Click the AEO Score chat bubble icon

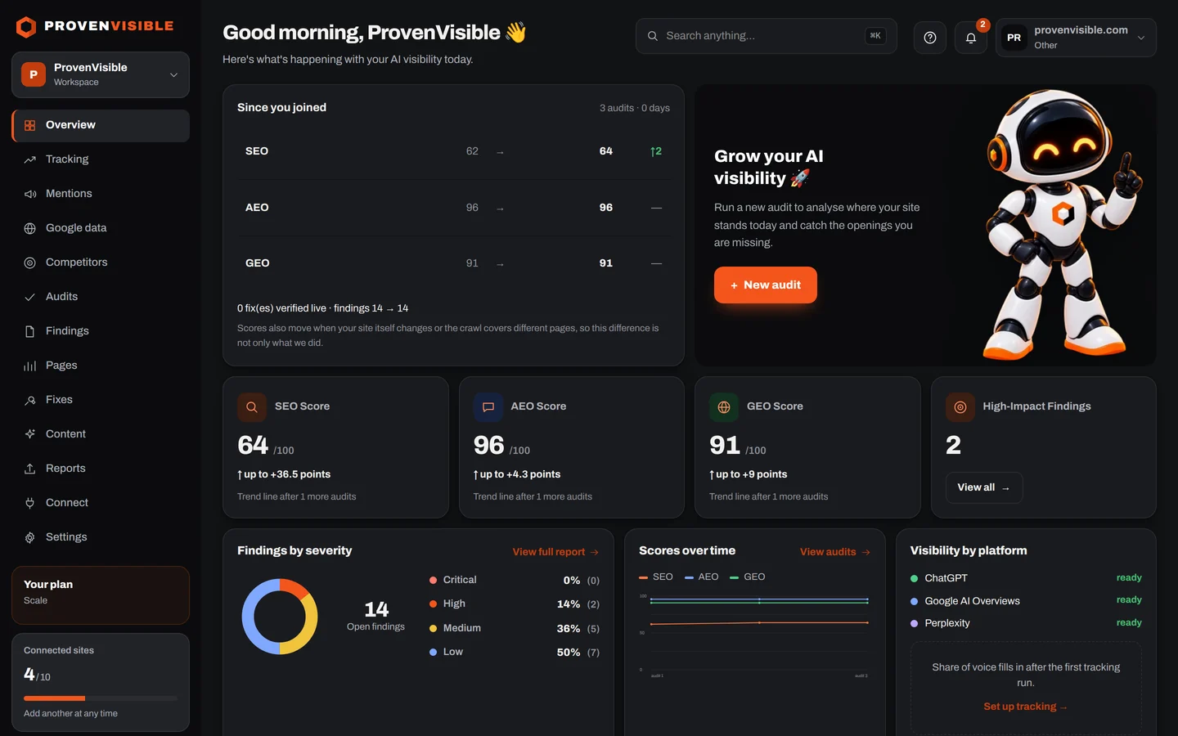click(488, 406)
